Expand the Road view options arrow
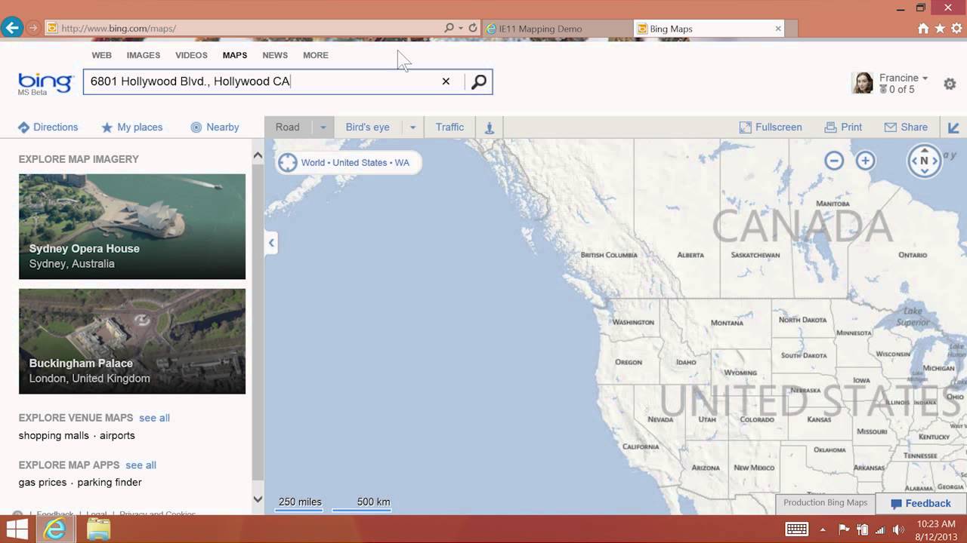This screenshot has height=543, width=967. coord(323,127)
